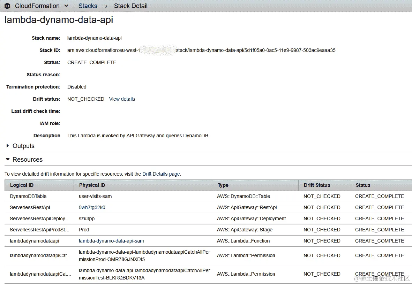Click the lambda-dynamo-data-api page heading

point(59,20)
